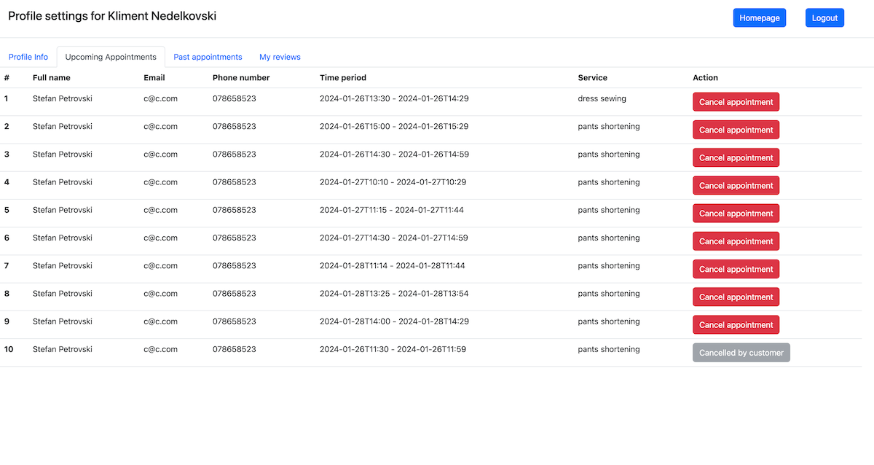Select the Upcoming Appointments tab
The height and width of the screenshot is (465, 874).
coord(111,57)
